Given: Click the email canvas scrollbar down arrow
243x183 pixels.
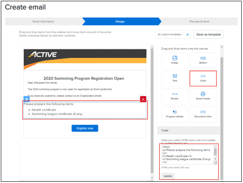Looking at the screenshot, I should click(x=152, y=178).
